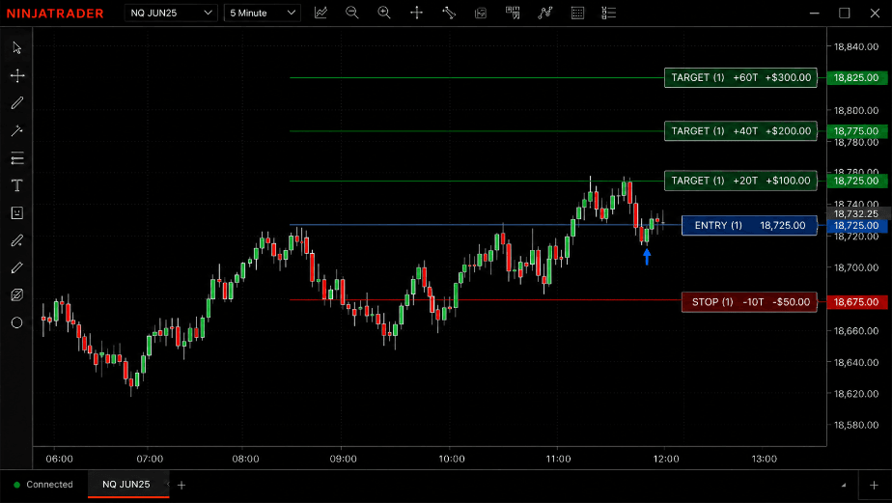Screen dimensions: 892x503
Task: Select the STOP -10T -$50.00 order label
Action: (x=749, y=302)
